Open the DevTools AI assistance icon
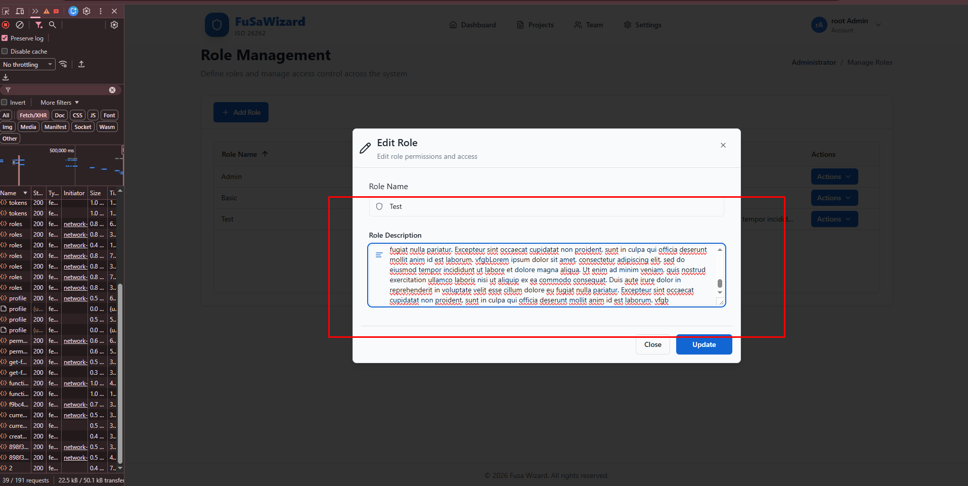 point(73,11)
